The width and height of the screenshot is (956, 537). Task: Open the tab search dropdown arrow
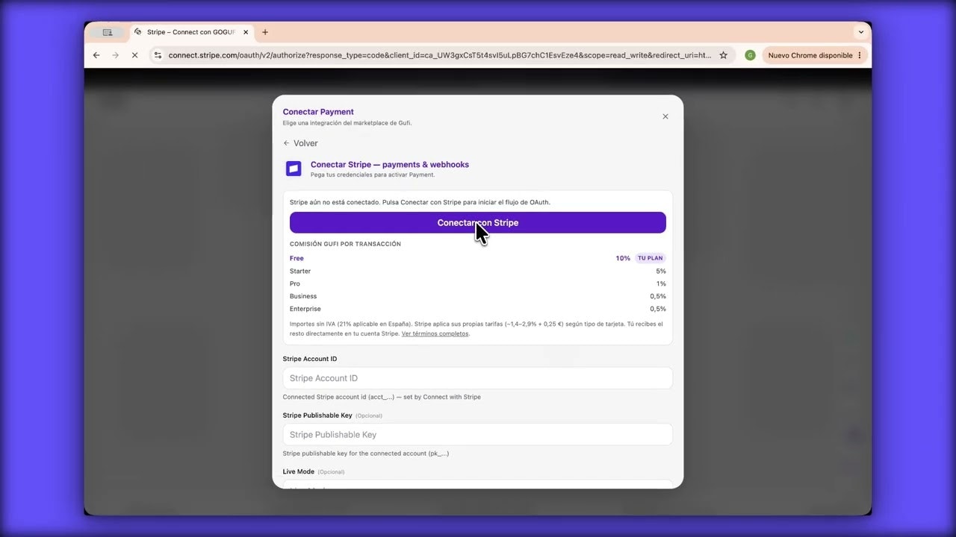point(860,32)
